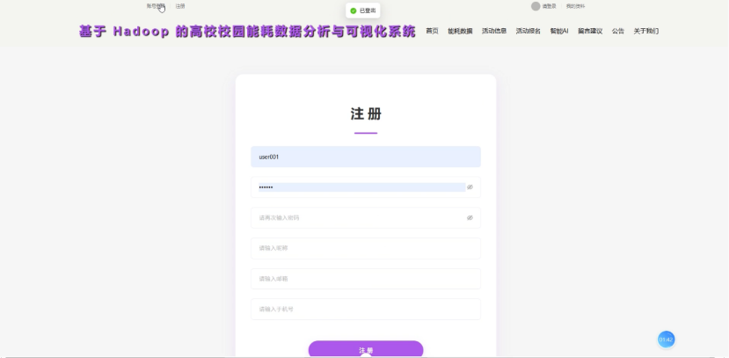
Task: Open the 首页 menu item
Action: 432,31
